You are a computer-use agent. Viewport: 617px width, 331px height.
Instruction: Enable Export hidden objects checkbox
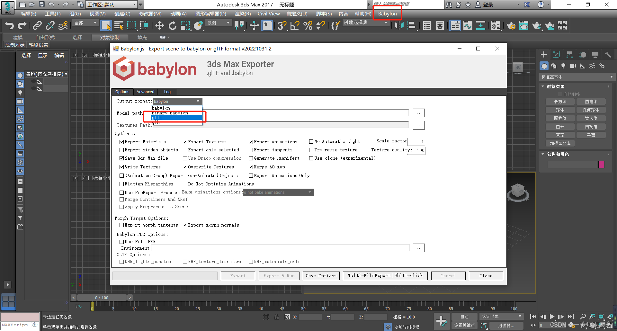pos(121,150)
